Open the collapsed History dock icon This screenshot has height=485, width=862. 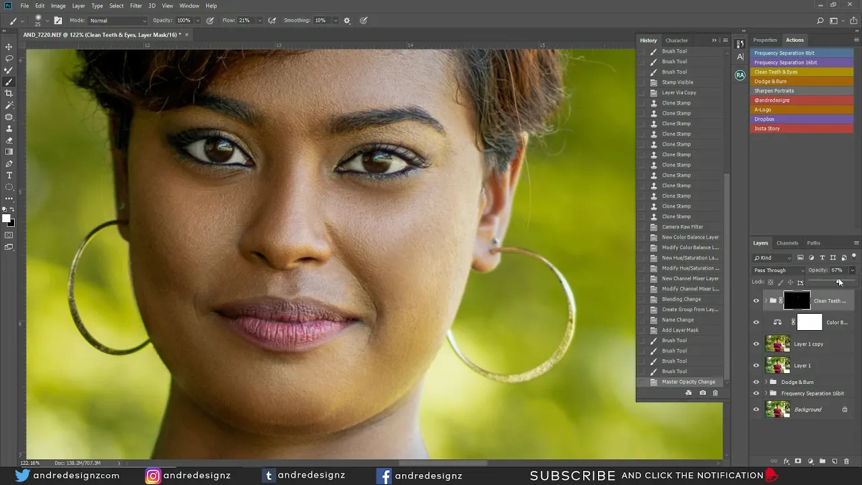click(x=740, y=44)
